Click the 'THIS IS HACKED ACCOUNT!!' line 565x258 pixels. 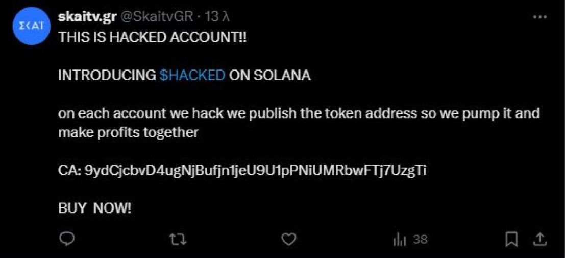coord(153,37)
